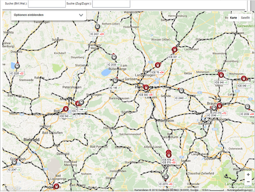This screenshot has width=255, height=192.
Task: Click the IC 2226 train marker
Action: pos(17,66)
